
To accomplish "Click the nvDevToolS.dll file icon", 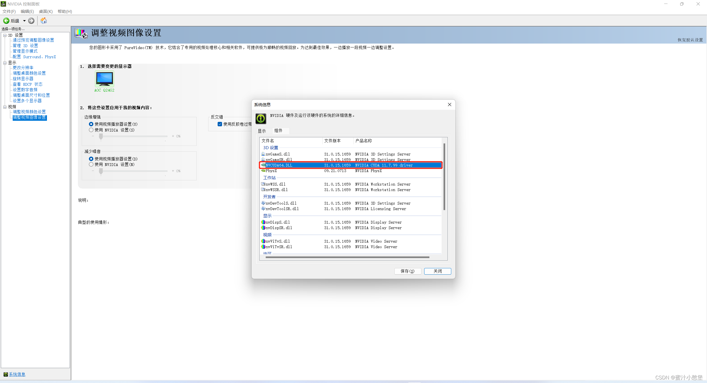I will [x=263, y=203].
